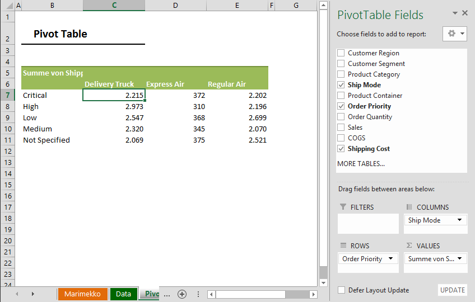
Task: Show hidden sheet tabs via ellipsis
Action: [167, 295]
